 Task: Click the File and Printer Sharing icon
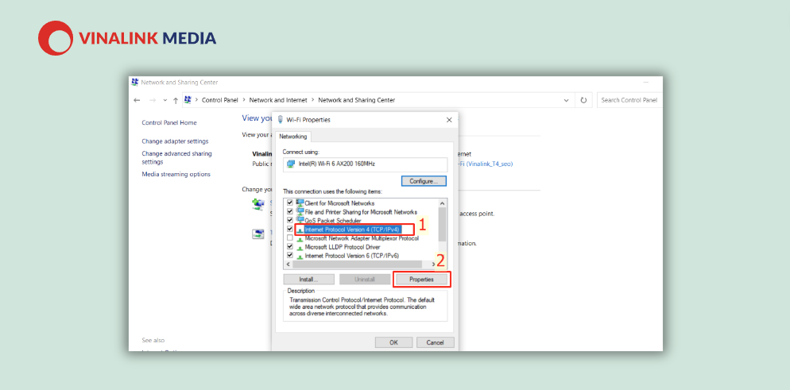click(300, 212)
